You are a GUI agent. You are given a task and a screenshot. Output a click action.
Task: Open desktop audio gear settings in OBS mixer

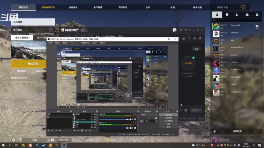point(135,119)
